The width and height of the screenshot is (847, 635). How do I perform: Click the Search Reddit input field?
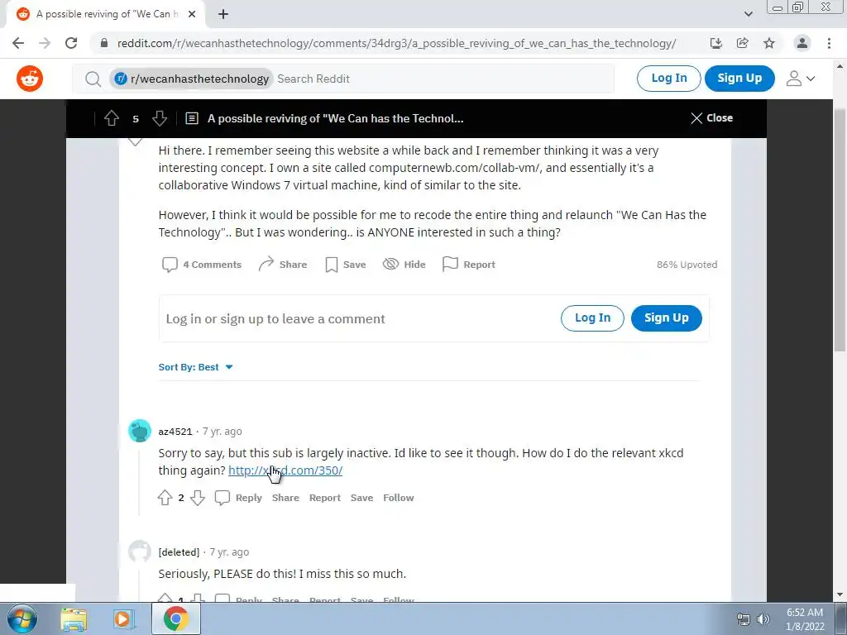[x=443, y=79]
